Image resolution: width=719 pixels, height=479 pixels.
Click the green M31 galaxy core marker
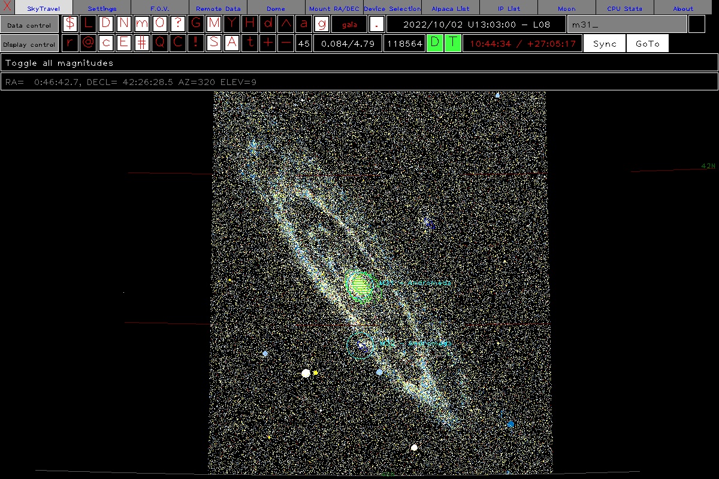(x=360, y=285)
